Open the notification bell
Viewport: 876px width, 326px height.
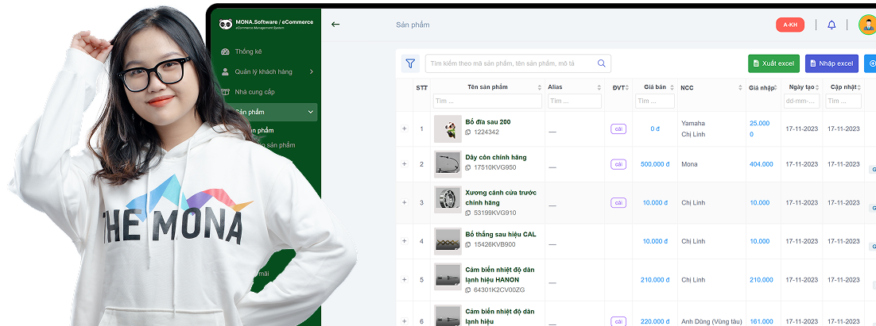tap(831, 25)
